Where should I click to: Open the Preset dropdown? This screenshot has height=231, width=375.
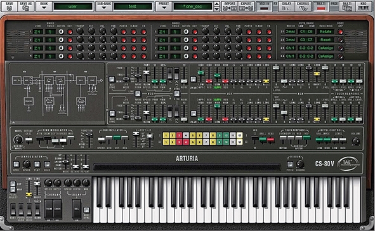(x=164, y=6)
